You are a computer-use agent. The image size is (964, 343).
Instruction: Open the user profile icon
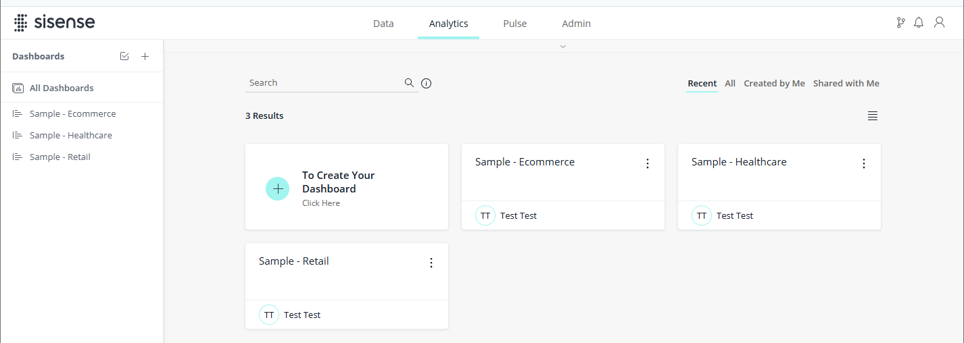[939, 23]
